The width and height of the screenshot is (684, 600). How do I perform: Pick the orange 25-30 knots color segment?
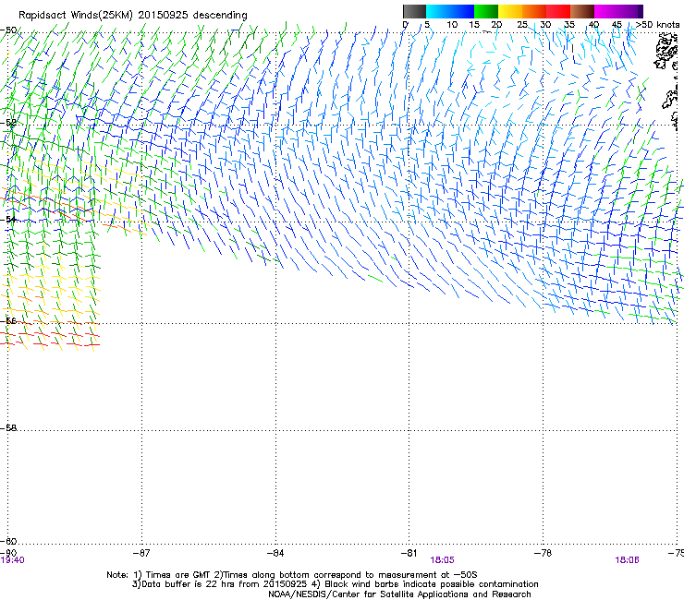click(534, 11)
